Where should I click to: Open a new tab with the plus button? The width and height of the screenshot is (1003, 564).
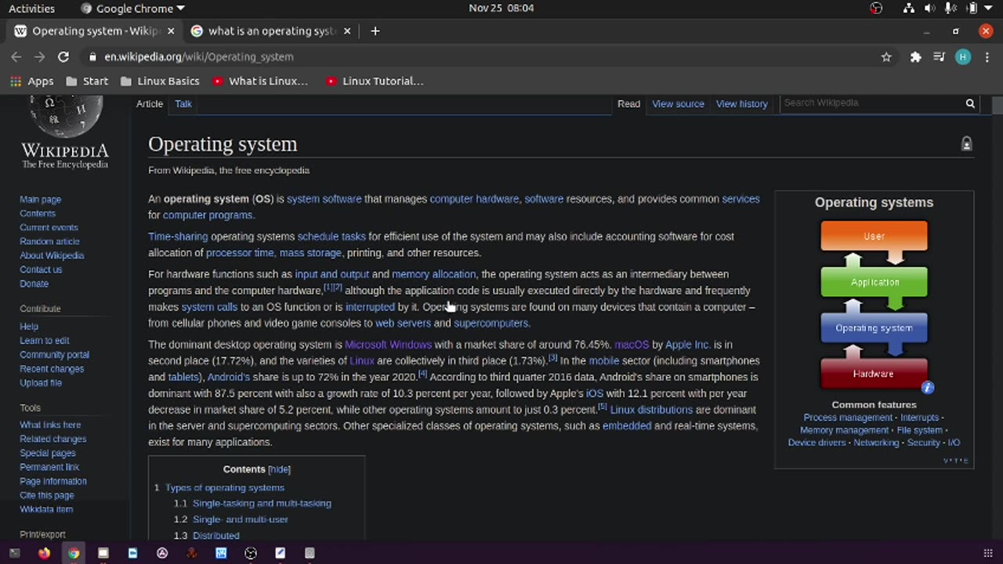point(375,31)
